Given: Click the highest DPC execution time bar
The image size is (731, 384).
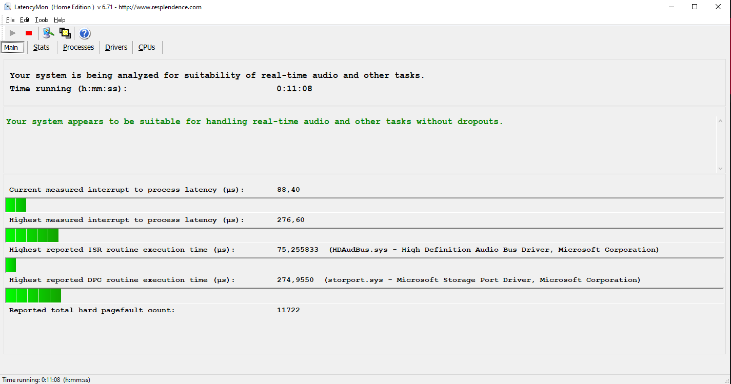Looking at the screenshot, I should pos(364,295).
